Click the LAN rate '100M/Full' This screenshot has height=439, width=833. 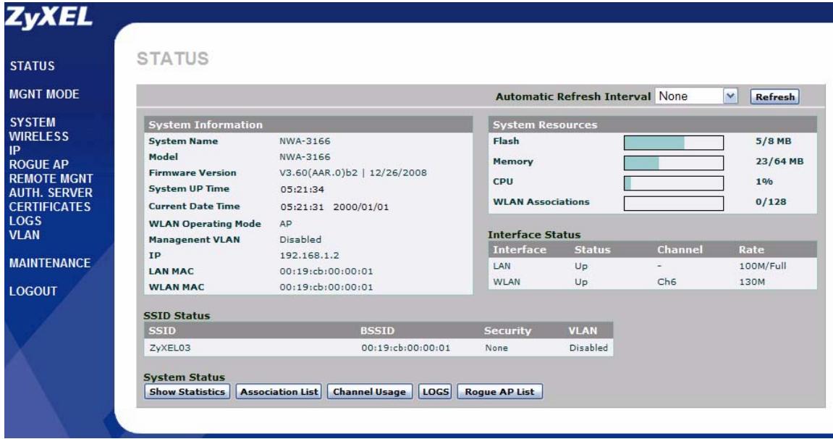(x=762, y=266)
